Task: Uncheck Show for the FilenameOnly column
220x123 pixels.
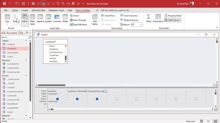Action: coord(97,99)
